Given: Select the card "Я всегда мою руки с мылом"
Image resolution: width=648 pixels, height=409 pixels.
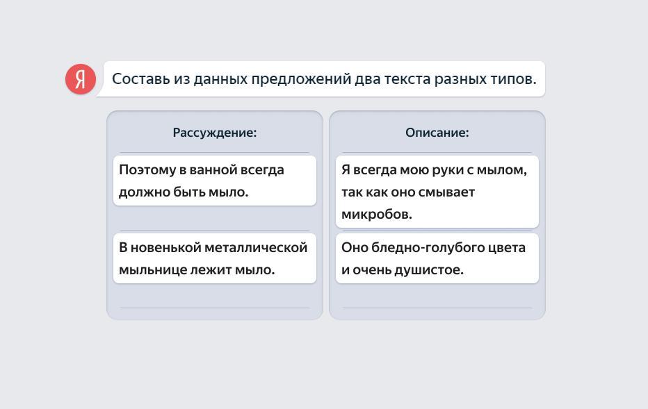Looking at the screenshot, I should tap(437, 192).
